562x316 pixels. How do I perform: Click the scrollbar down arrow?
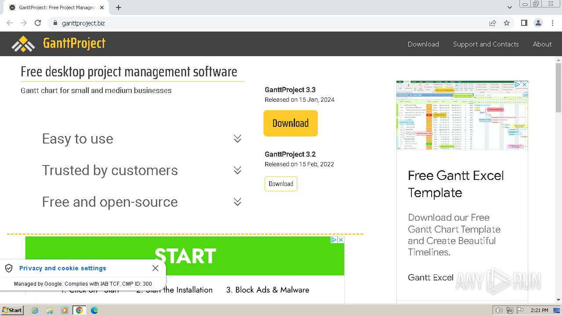tap(558, 300)
